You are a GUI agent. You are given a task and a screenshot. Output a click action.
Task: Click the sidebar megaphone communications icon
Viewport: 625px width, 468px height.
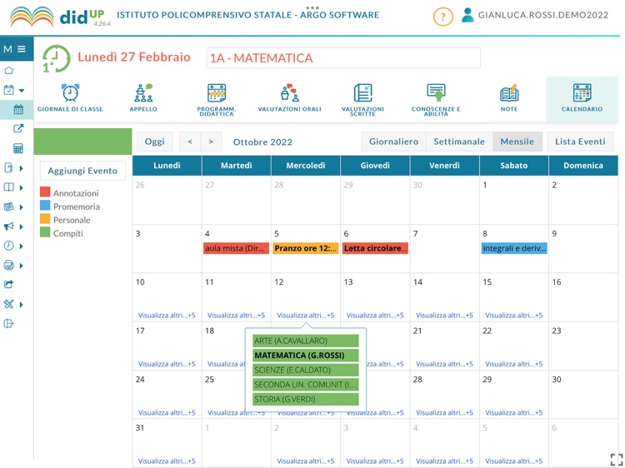click(x=9, y=227)
